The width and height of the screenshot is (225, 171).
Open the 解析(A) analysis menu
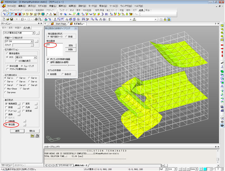tap(62, 6)
